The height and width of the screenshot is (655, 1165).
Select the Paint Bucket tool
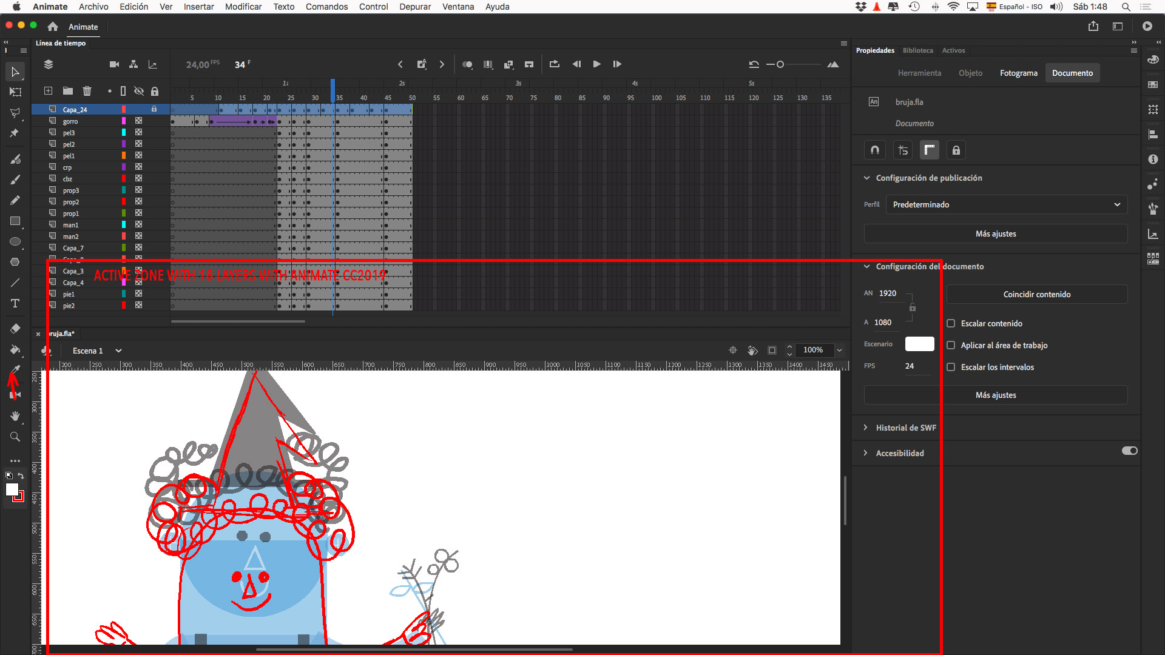(x=15, y=349)
